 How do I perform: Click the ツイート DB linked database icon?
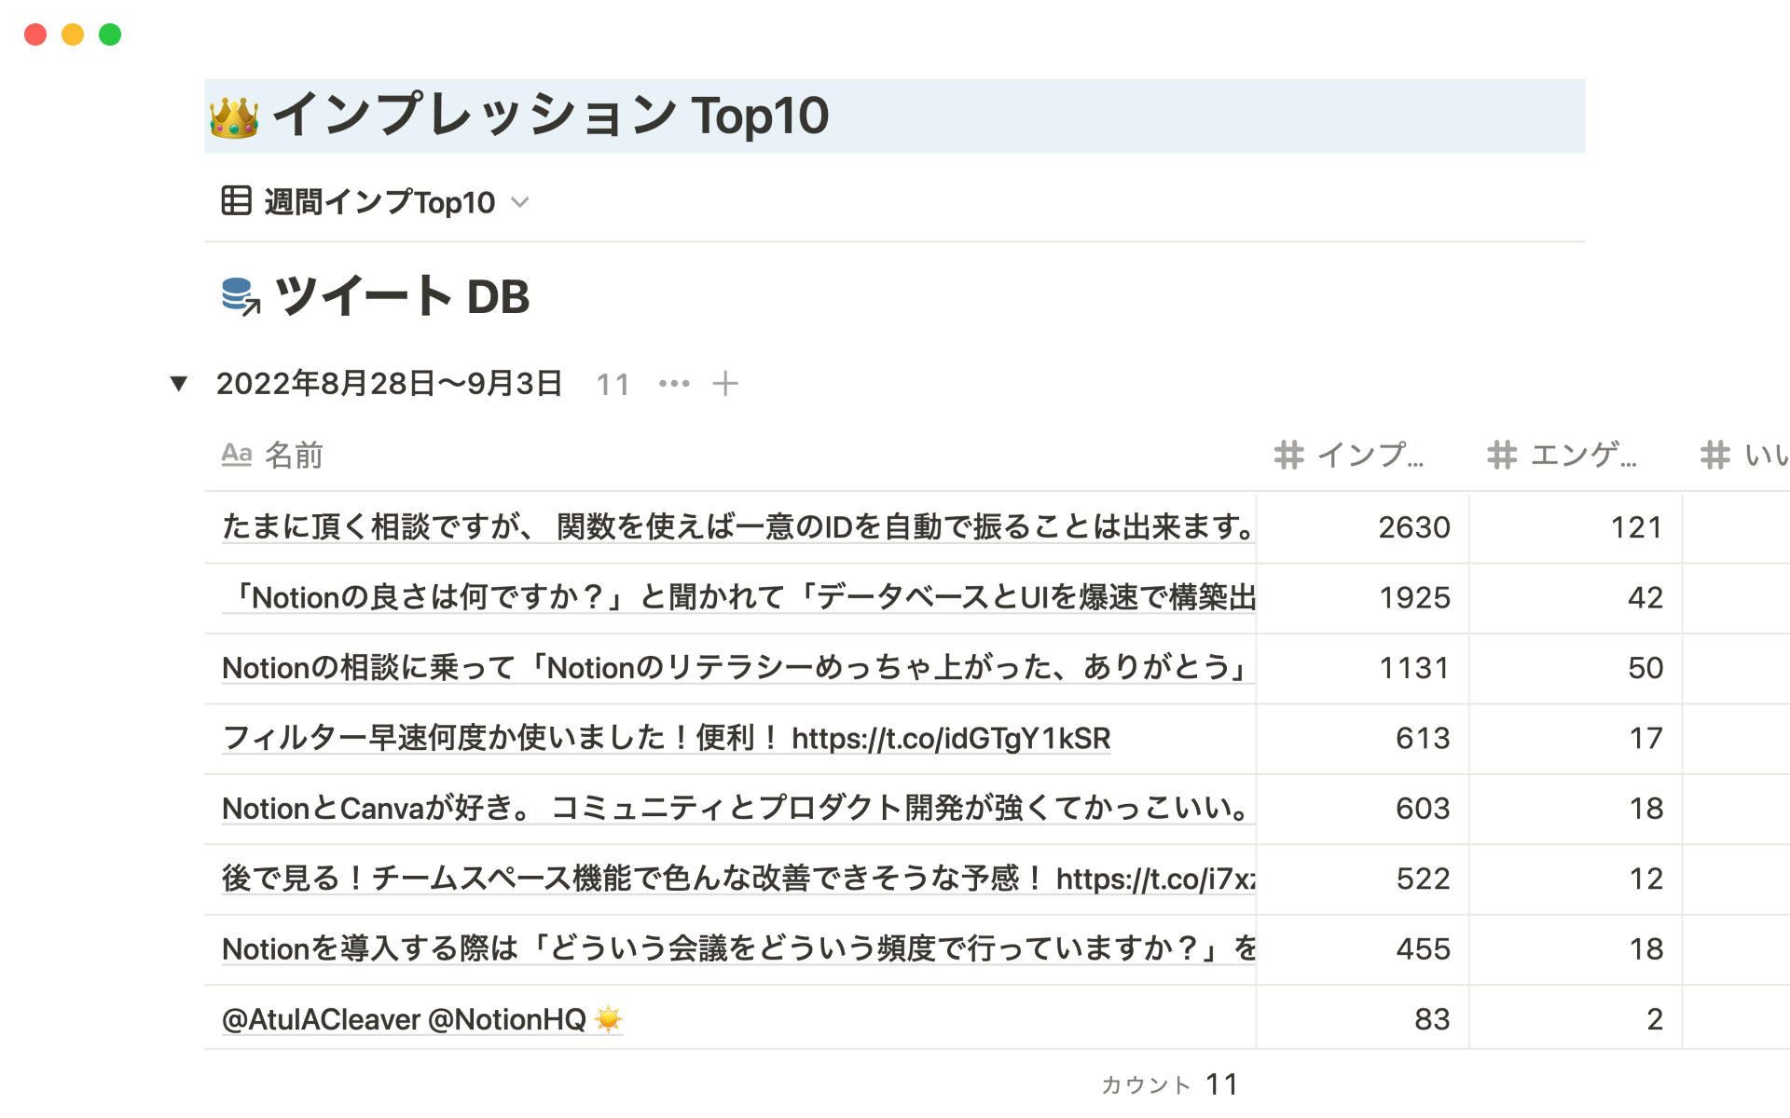241,296
